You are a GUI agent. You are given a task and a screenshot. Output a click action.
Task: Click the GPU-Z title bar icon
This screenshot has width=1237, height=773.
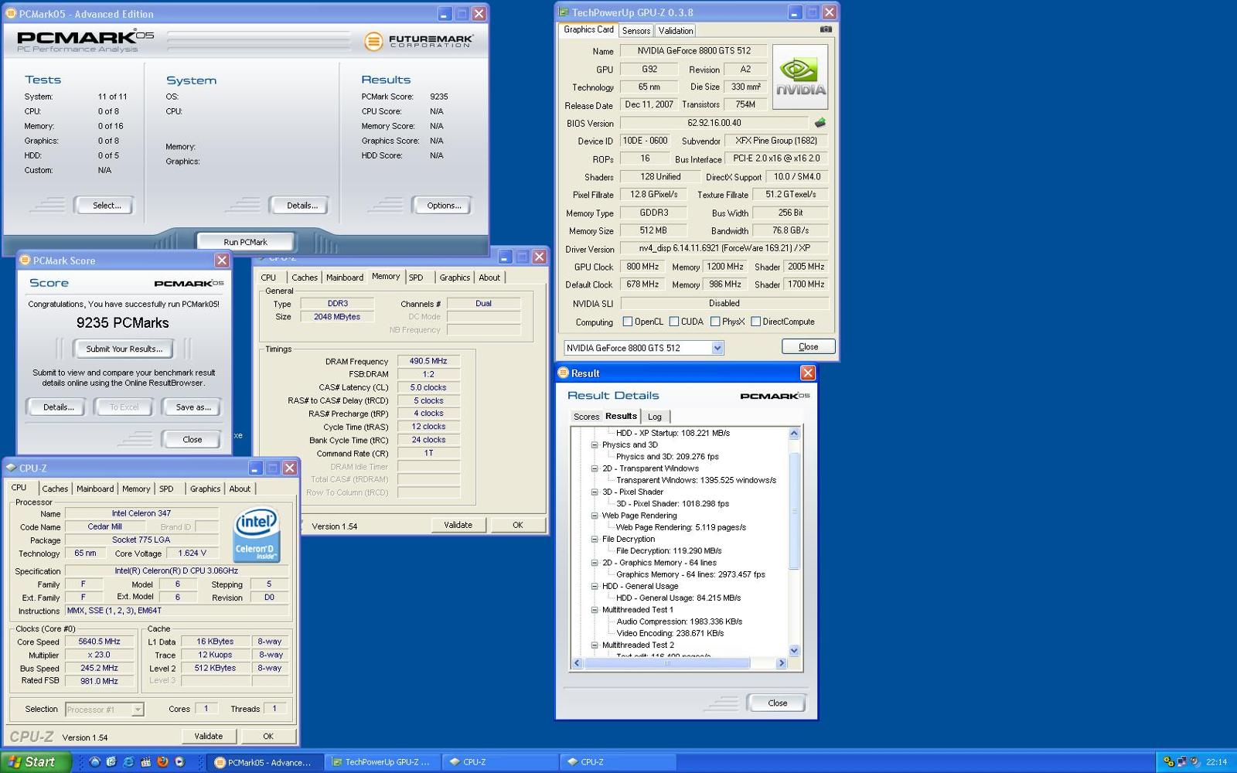(x=564, y=12)
